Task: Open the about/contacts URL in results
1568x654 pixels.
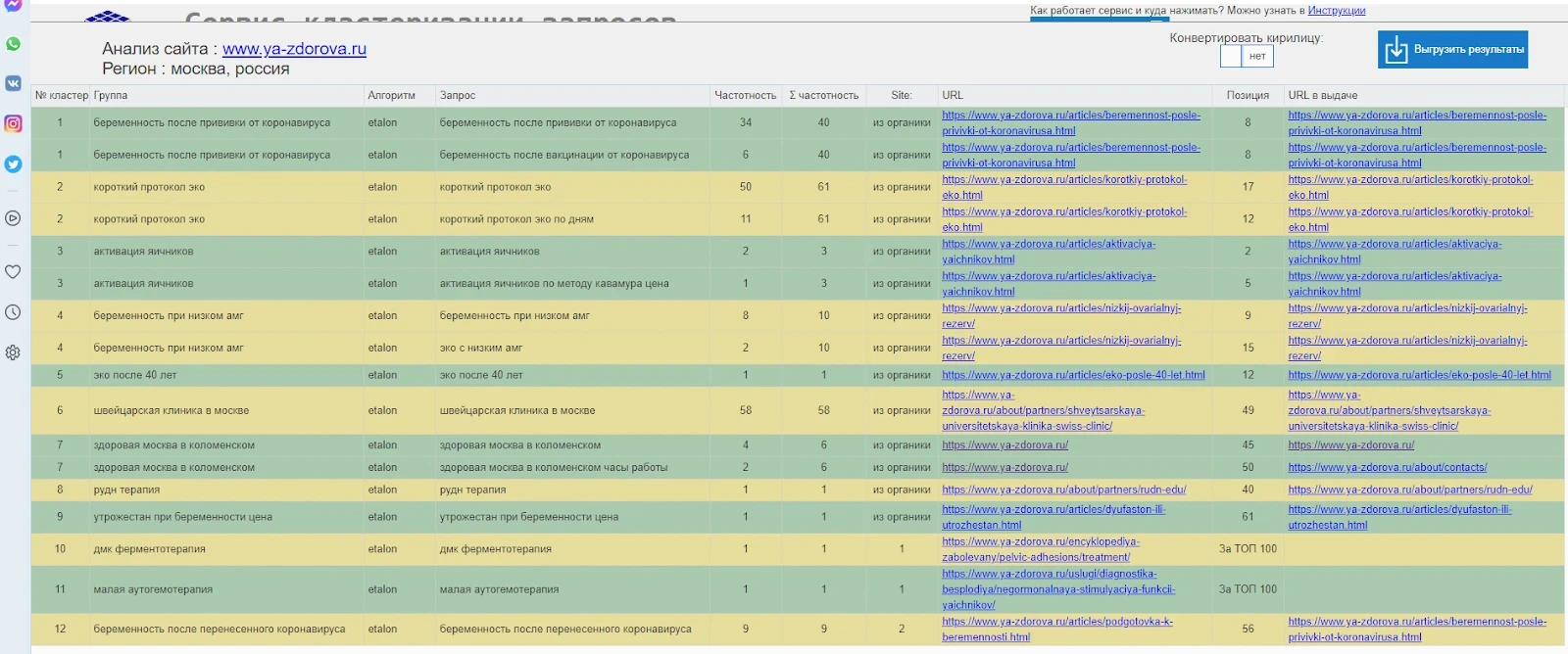Action: point(1387,468)
